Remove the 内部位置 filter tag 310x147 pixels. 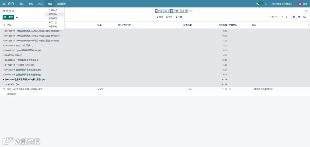point(168,11)
